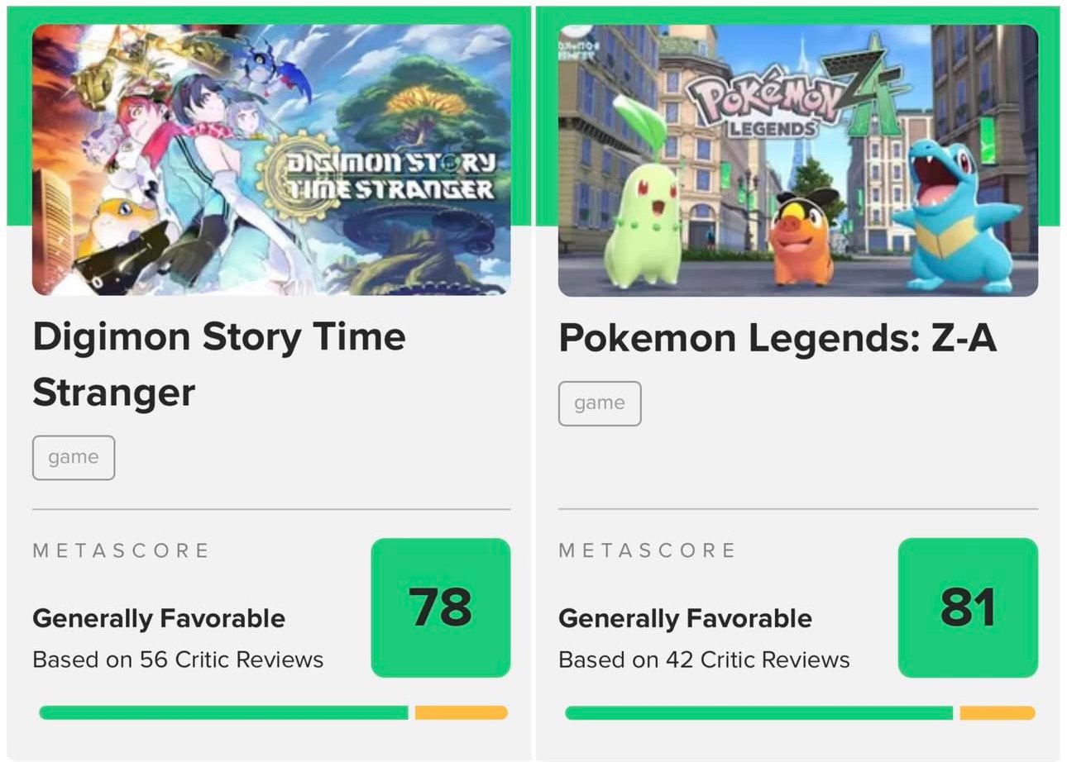Viewport: 1067px width, 762px height.
Task: Click the METASCORE label in the Digimon card
Action: click(x=121, y=550)
